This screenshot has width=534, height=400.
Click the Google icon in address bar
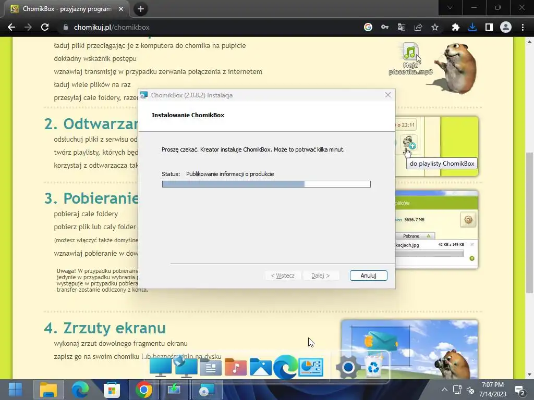(x=368, y=27)
